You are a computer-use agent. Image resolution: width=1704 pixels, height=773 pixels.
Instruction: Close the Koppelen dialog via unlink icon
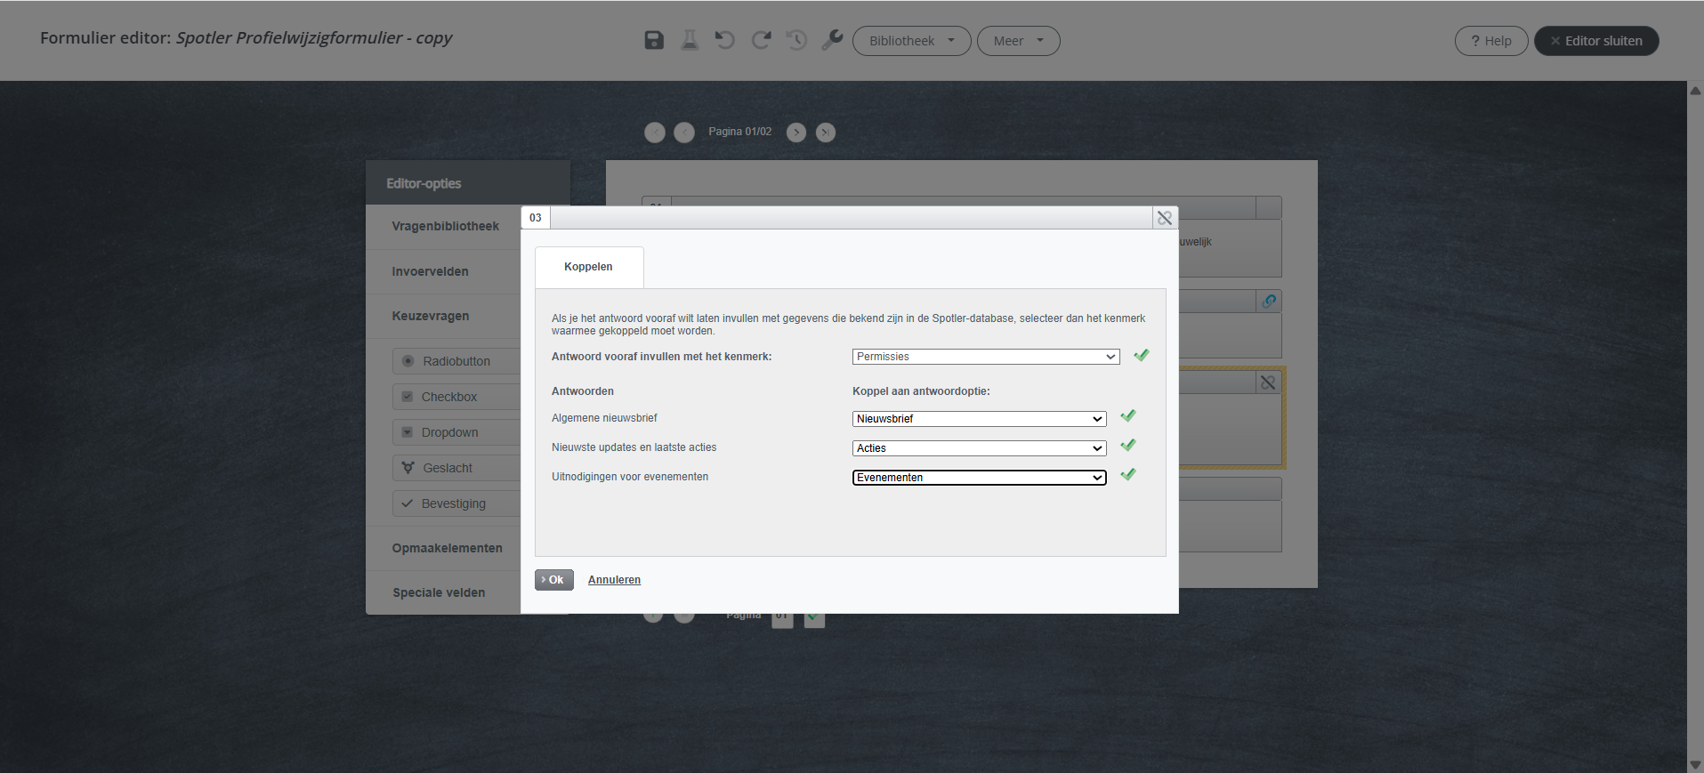click(1164, 218)
